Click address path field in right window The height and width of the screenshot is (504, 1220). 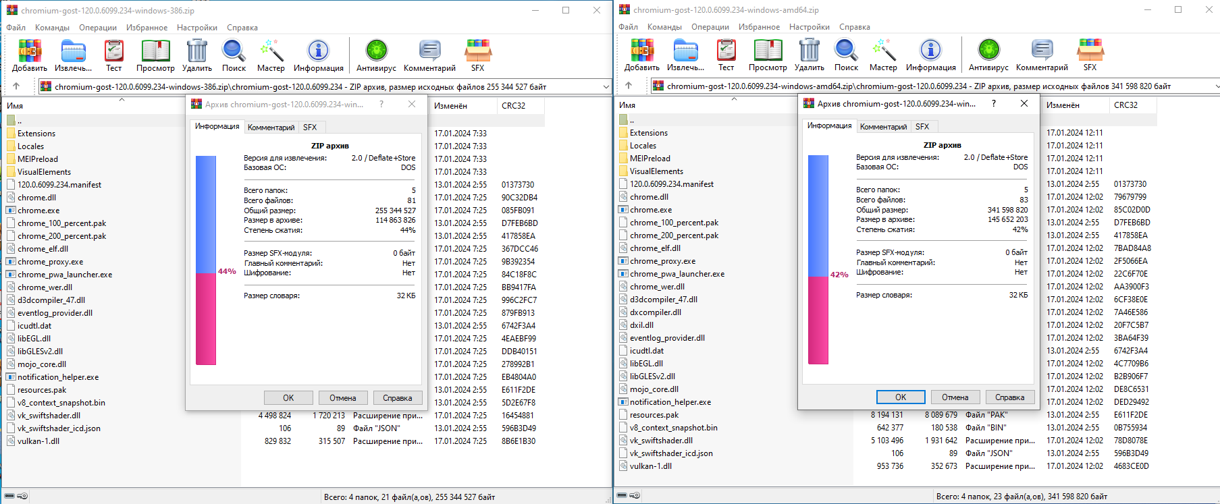935,86
